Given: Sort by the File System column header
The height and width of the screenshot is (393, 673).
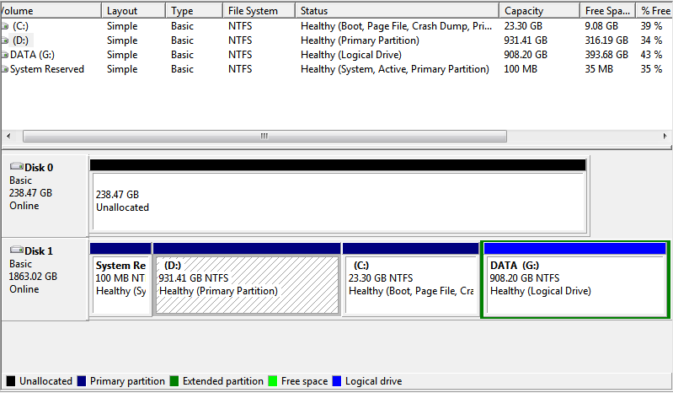Looking at the screenshot, I should click(259, 11).
